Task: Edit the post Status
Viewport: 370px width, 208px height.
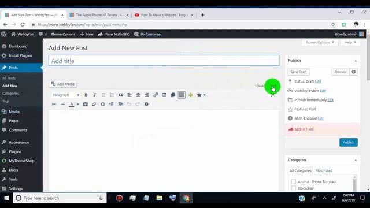Action: click(x=318, y=81)
